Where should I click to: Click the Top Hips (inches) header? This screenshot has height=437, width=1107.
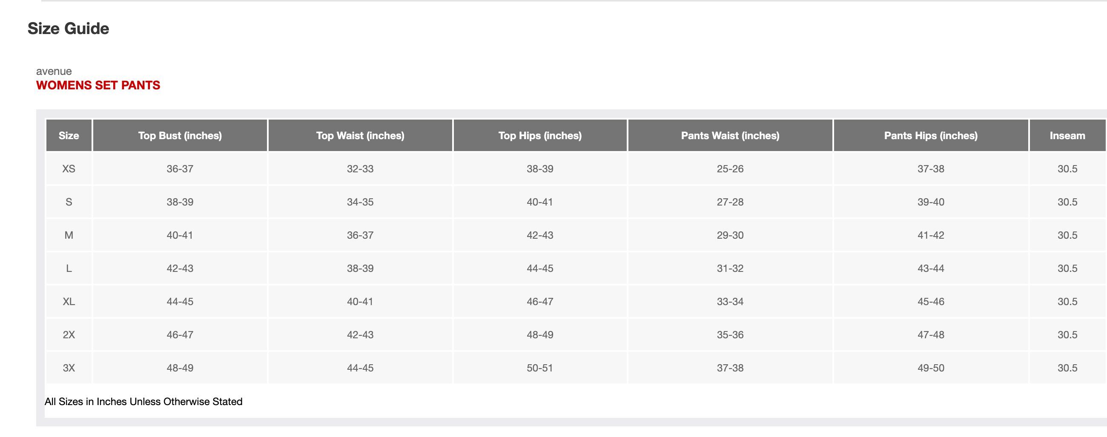(540, 136)
